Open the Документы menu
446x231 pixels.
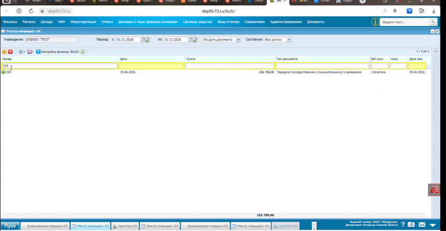[x=315, y=22]
